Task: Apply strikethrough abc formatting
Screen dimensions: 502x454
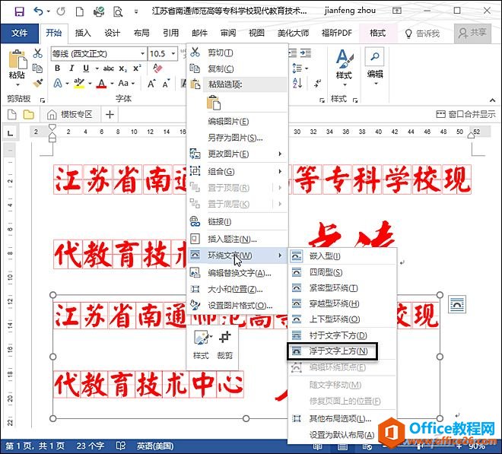Action: click(x=109, y=68)
